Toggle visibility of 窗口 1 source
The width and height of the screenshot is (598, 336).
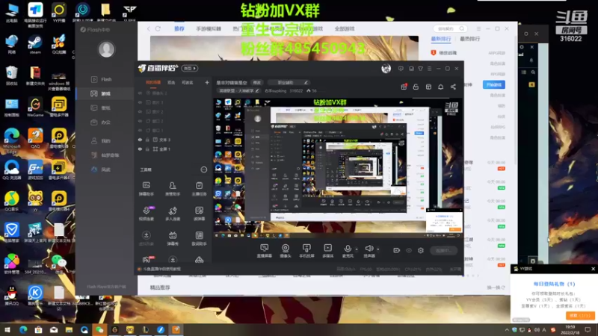coord(140,130)
